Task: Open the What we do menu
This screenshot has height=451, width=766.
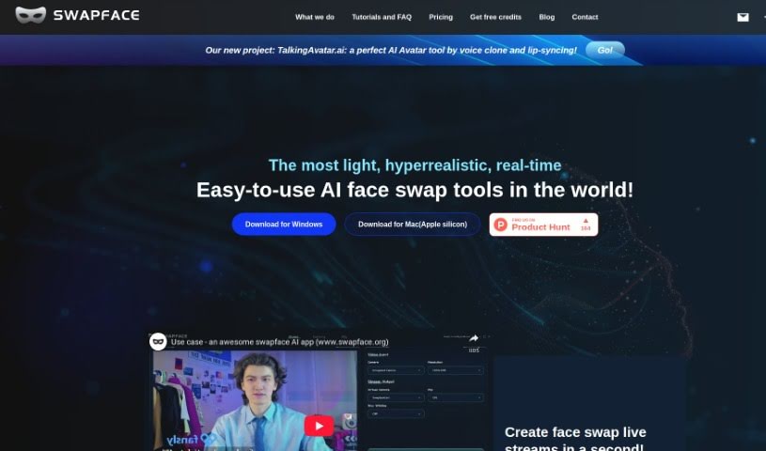Action: 315,17
